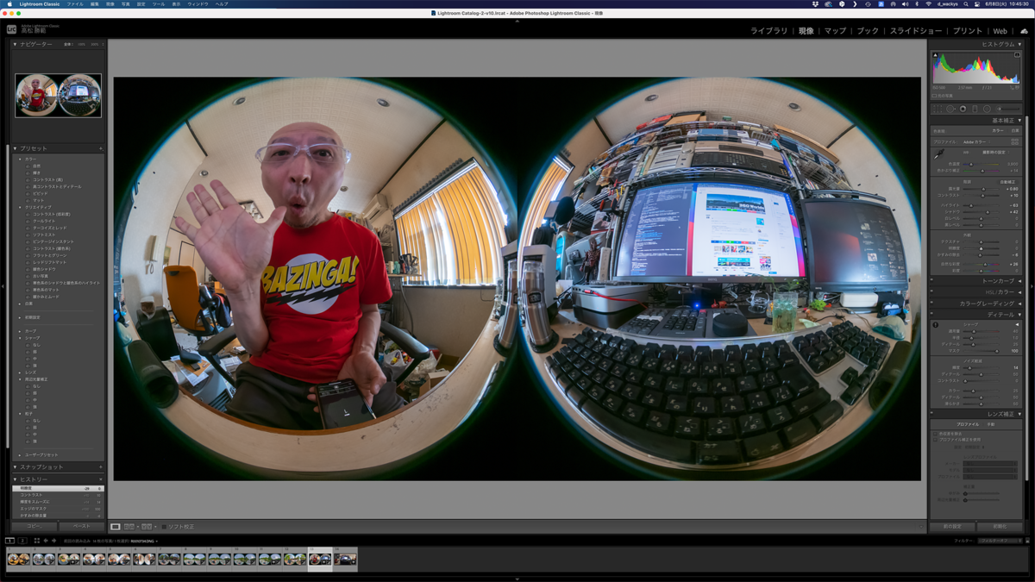Screen dimensions: 1035x582
Task: Click the 自動補正 auto-adjust button
Action: pyautogui.click(x=1007, y=182)
